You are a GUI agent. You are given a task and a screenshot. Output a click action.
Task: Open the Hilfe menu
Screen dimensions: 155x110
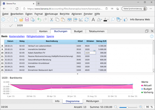click(97, 14)
